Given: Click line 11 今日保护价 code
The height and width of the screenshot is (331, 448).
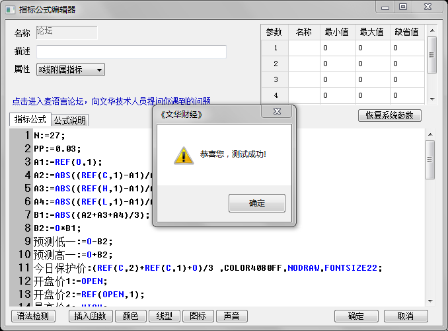Looking at the screenshot, I should tap(207, 268).
